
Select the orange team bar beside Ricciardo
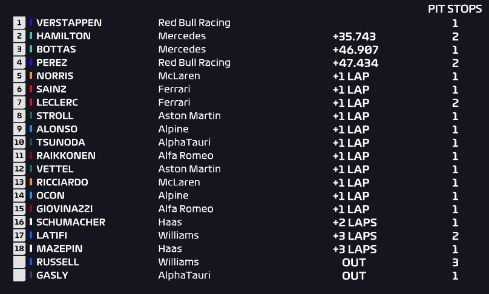coord(31,182)
